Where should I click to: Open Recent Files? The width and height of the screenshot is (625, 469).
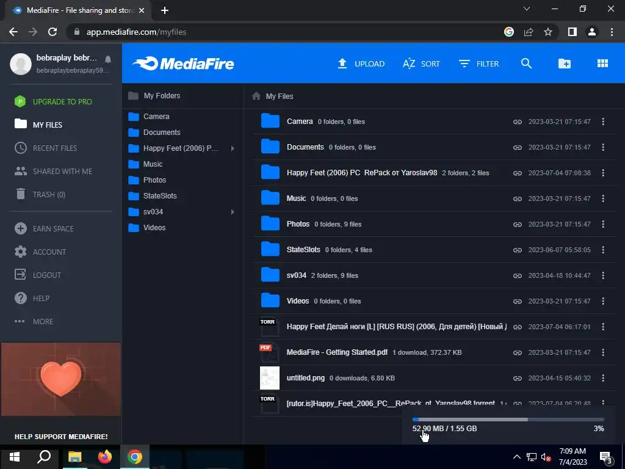point(46,148)
